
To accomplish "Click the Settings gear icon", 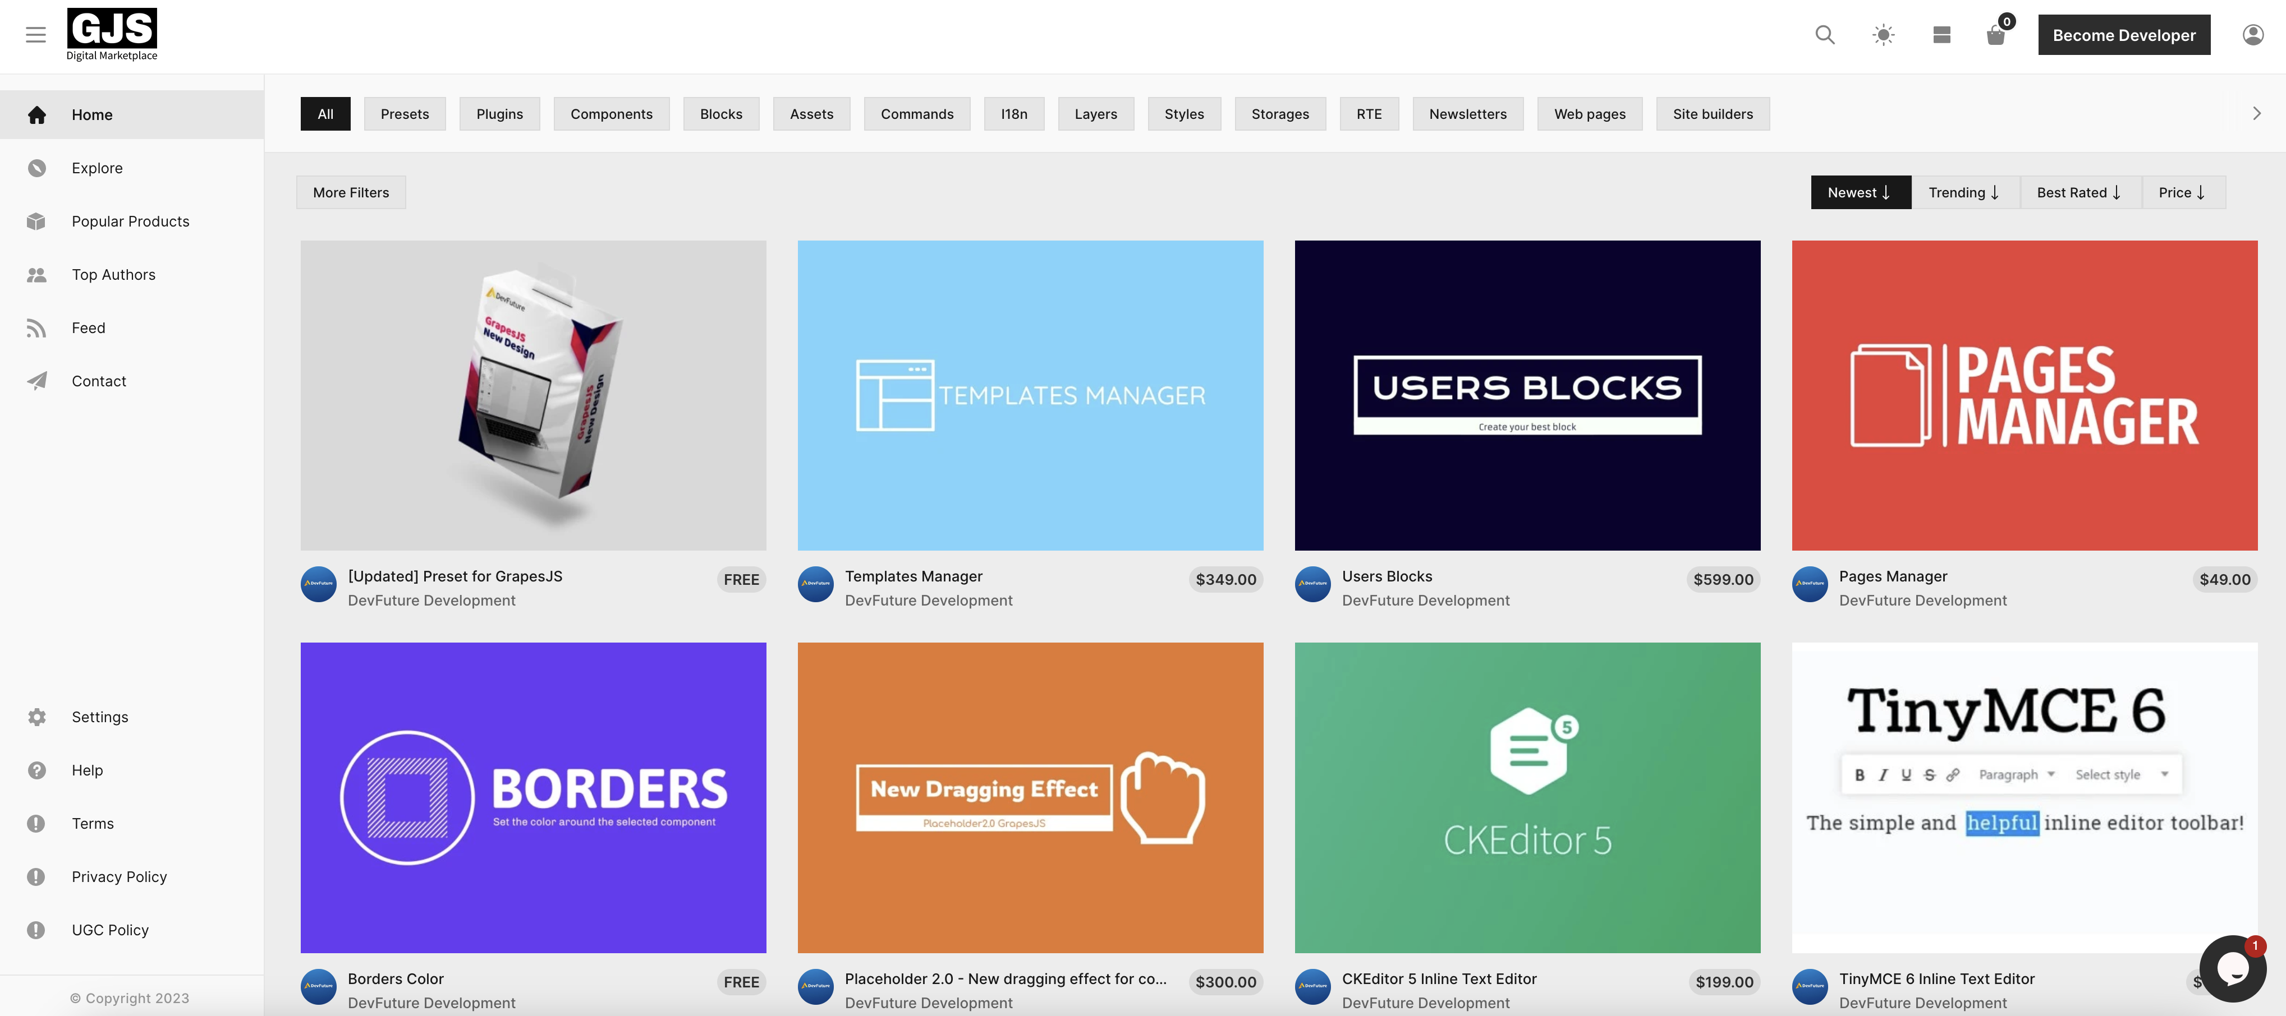I will [36, 717].
